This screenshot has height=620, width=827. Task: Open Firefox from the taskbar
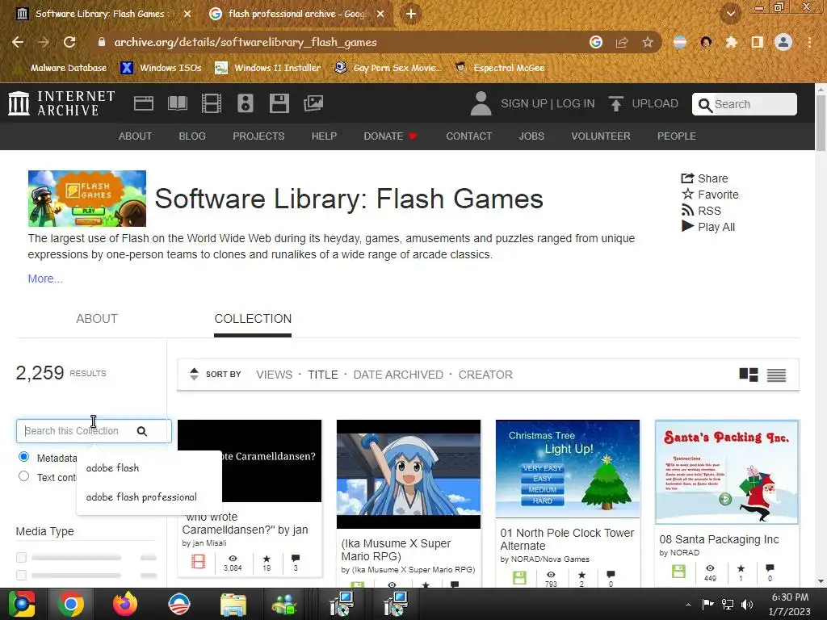(125, 604)
